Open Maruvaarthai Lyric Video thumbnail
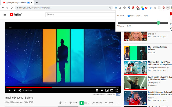 click(x=135, y=68)
